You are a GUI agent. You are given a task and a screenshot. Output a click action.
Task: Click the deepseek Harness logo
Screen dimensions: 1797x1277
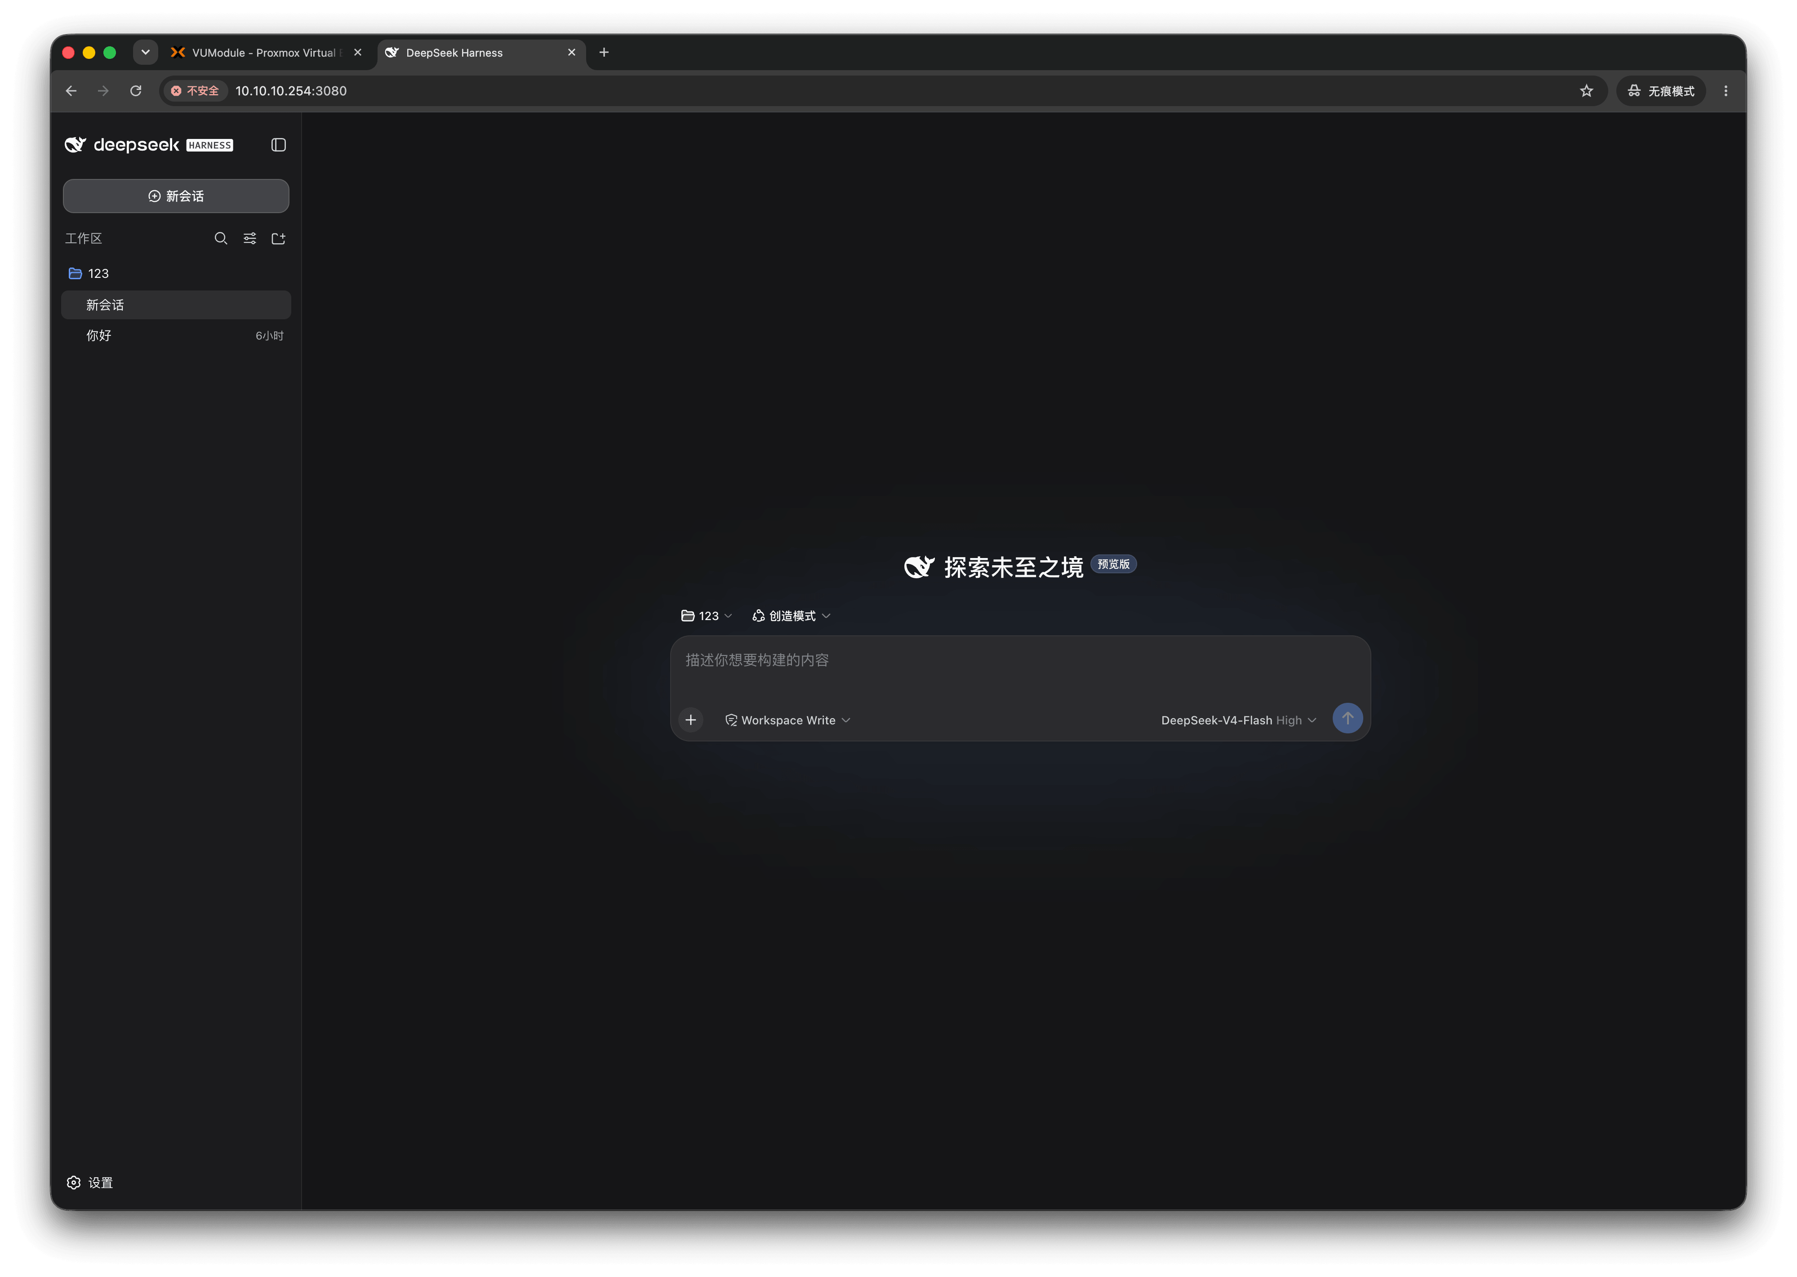(149, 145)
